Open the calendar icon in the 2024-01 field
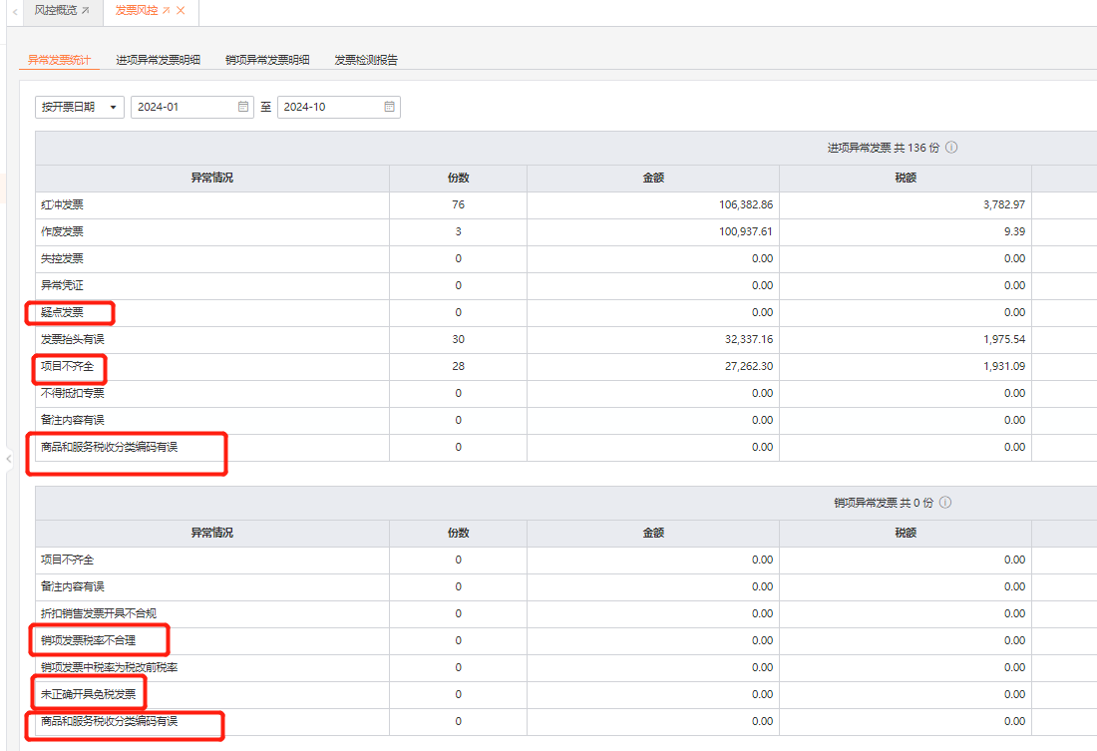1097x751 pixels. coord(242,107)
